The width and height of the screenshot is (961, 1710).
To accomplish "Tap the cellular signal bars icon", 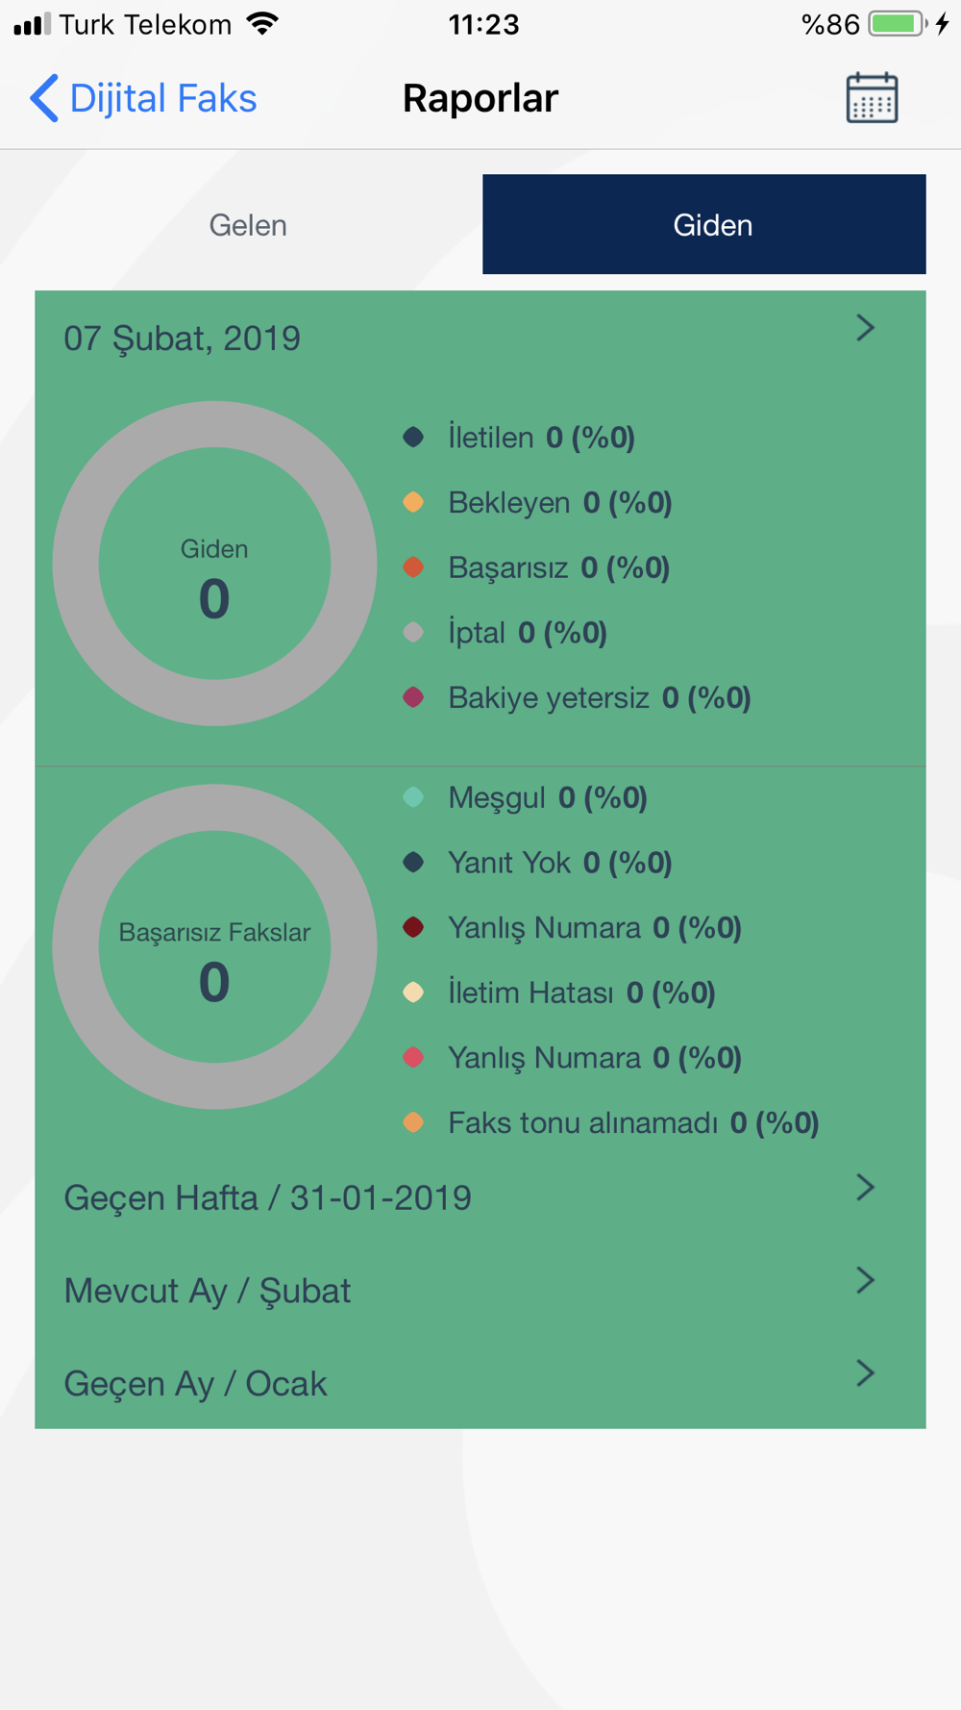I will pos(32,24).
